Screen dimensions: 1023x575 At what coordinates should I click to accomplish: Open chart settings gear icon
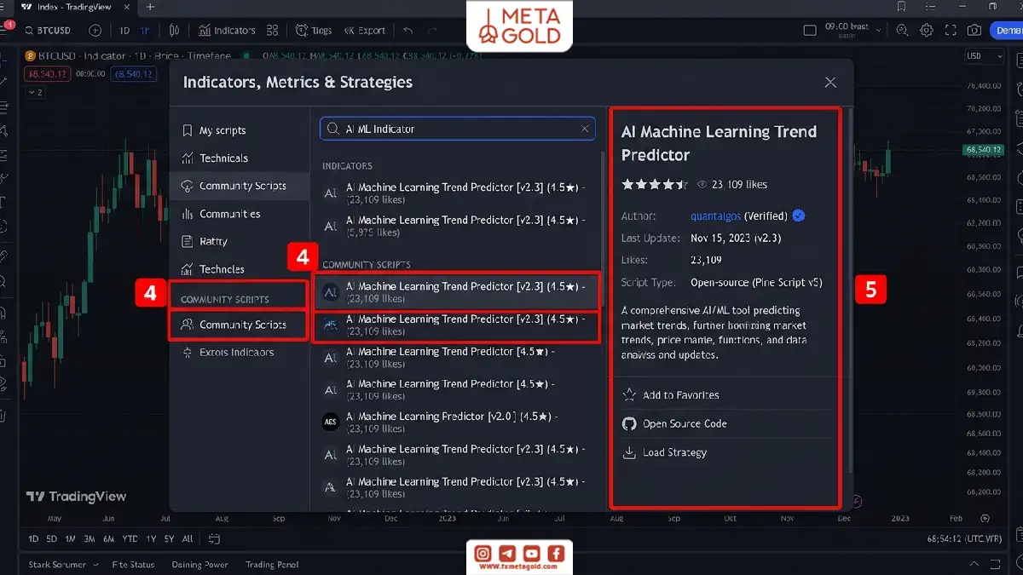click(927, 31)
